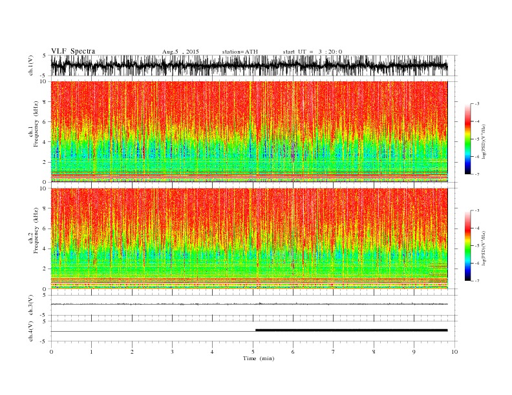This screenshot has height=395, width=512.
Task: Click the "2" tick on the time axis
Action: [x=132, y=352]
